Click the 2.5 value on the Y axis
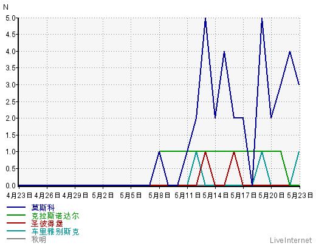Screen dimensions: 316x246 click(10, 101)
